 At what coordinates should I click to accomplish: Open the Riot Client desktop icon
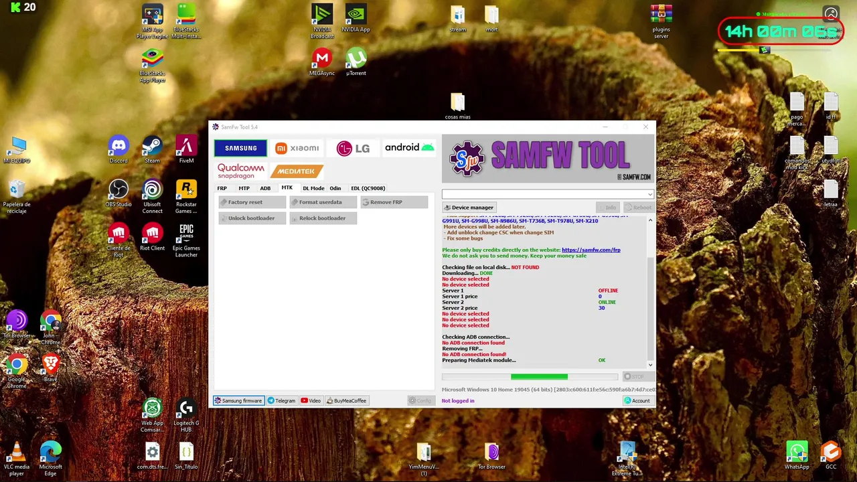tap(152, 237)
